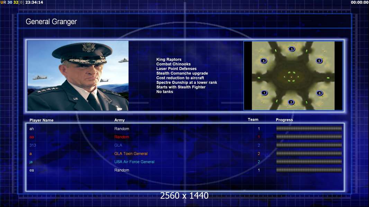Click the 'General Granger' title
The image size is (369, 207).
coord(51,22)
